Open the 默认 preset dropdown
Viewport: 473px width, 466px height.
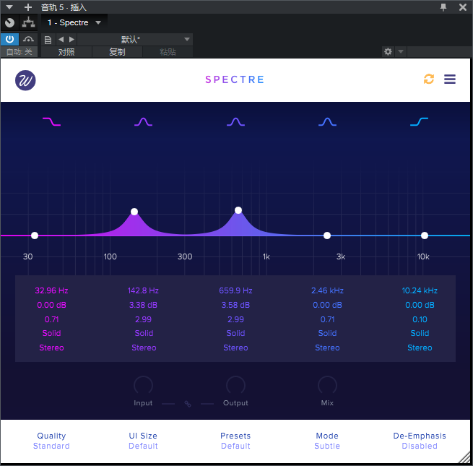click(135, 40)
